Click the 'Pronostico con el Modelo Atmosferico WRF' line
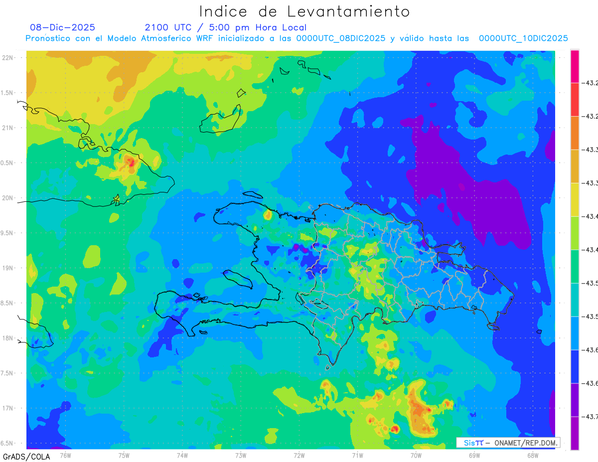Viewport: 598px width, 462px height. tap(297, 38)
